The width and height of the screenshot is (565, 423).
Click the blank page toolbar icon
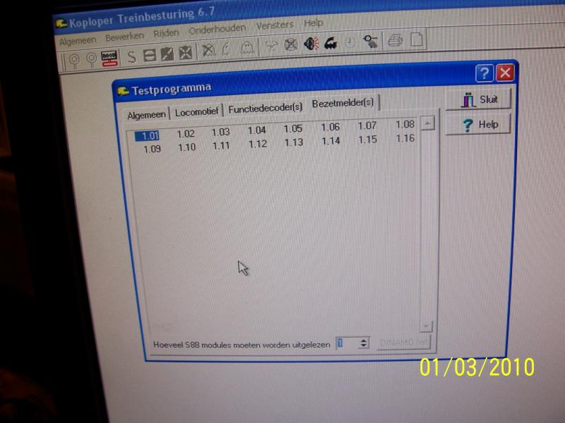(x=416, y=39)
